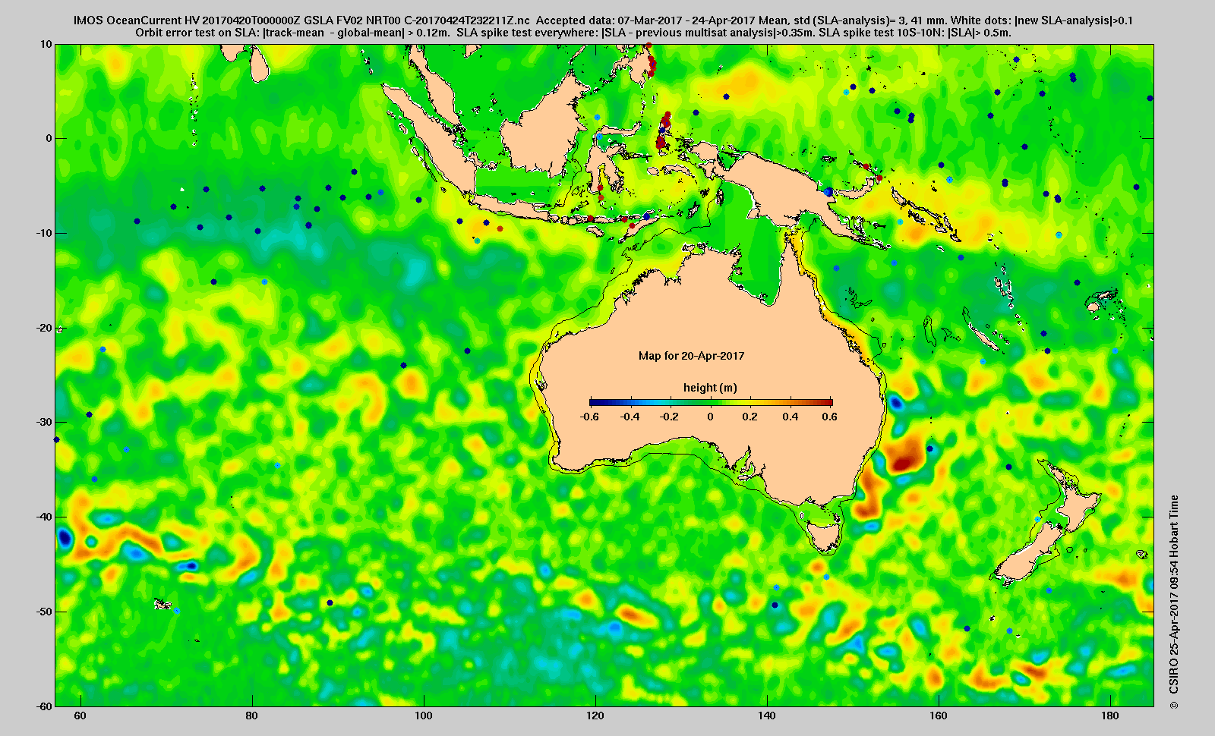Click the positive "0.4" colorbar tick label

point(791,417)
